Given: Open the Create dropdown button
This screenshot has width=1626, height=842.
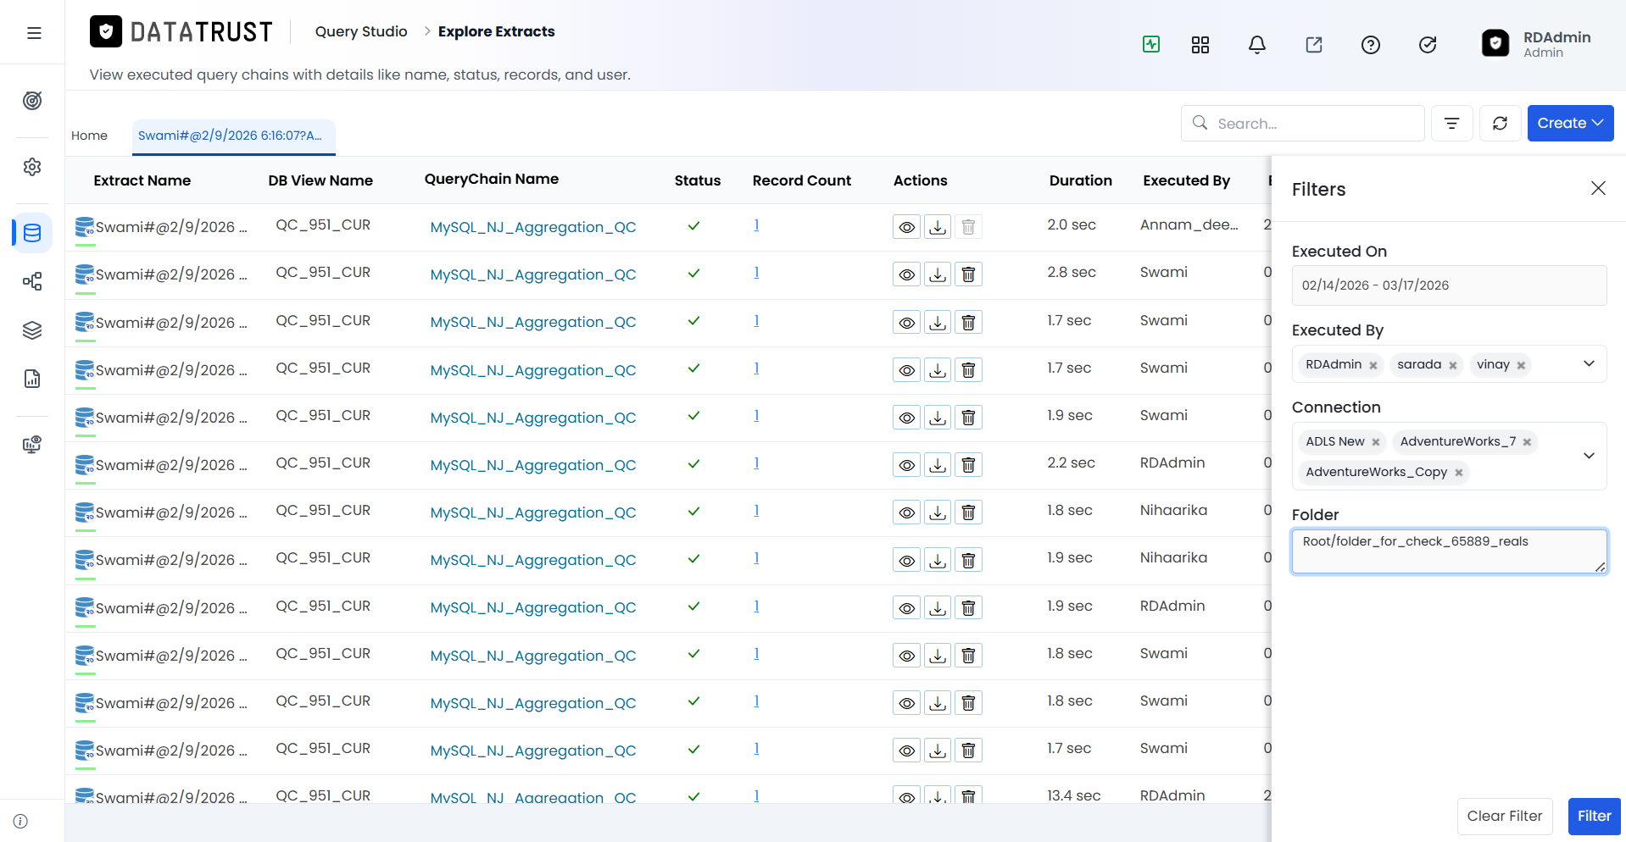Looking at the screenshot, I should tap(1570, 124).
